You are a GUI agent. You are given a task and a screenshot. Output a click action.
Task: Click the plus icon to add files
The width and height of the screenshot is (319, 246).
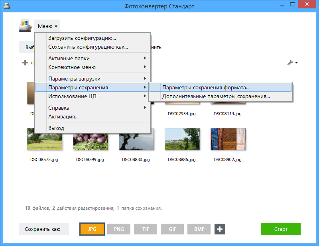(25, 63)
